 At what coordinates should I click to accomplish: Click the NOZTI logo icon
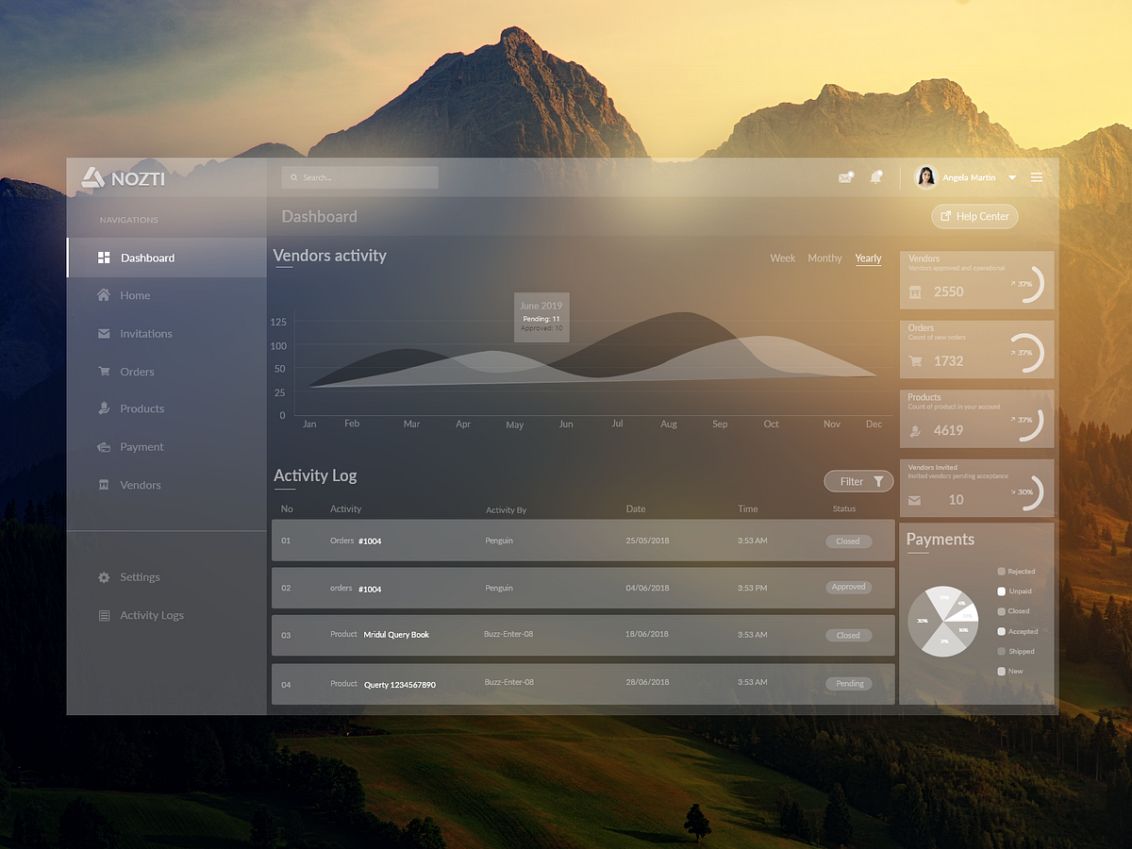pyautogui.click(x=93, y=176)
